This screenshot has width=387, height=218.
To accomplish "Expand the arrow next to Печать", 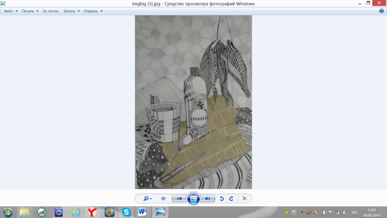I will pos(37,11).
